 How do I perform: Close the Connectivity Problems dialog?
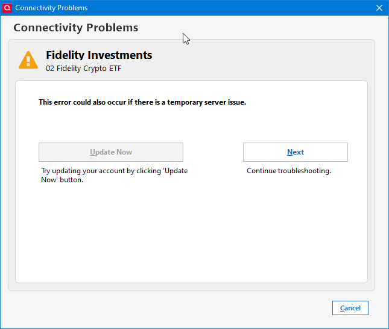click(x=379, y=8)
